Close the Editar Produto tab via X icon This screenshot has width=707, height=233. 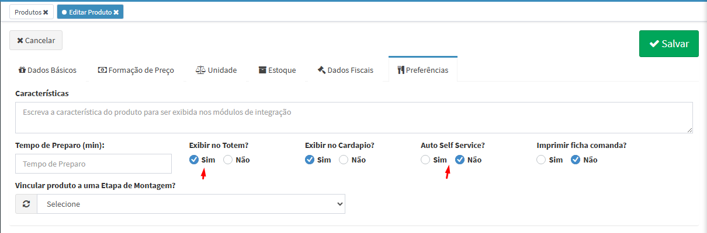tap(116, 12)
